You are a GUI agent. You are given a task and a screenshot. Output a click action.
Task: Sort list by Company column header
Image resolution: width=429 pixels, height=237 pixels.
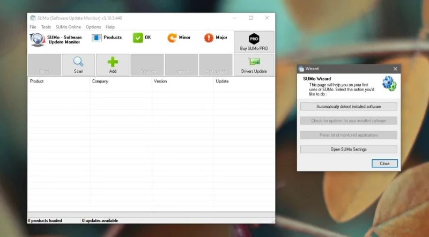pyautogui.click(x=121, y=82)
